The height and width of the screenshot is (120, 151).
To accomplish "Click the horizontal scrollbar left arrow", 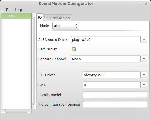I will 3,111.
